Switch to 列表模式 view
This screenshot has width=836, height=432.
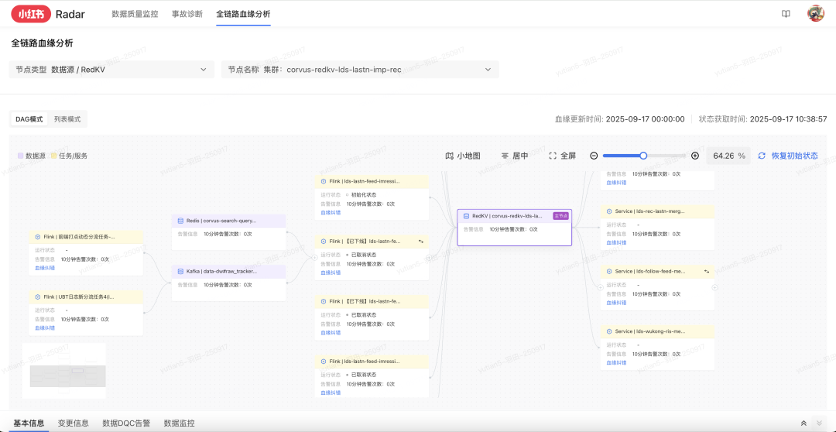point(67,119)
